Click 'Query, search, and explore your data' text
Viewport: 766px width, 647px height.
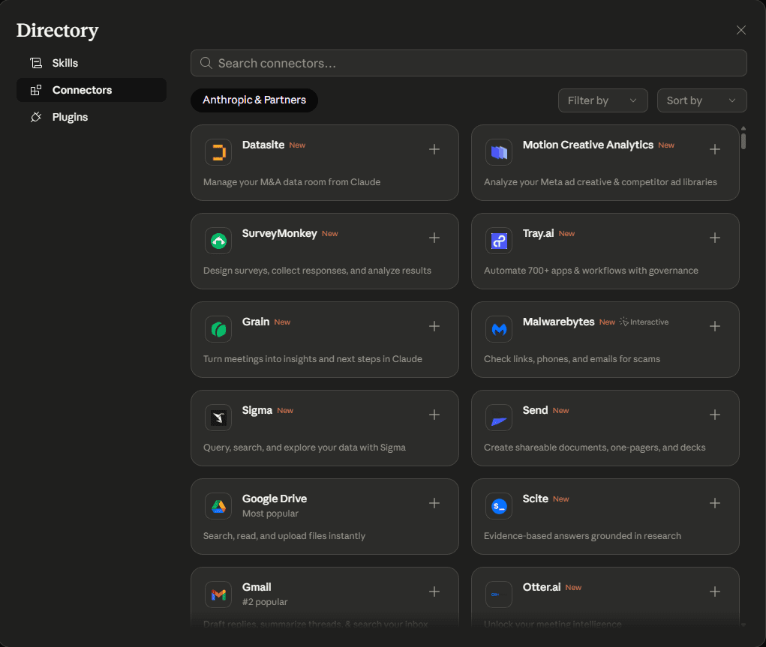(x=305, y=448)
